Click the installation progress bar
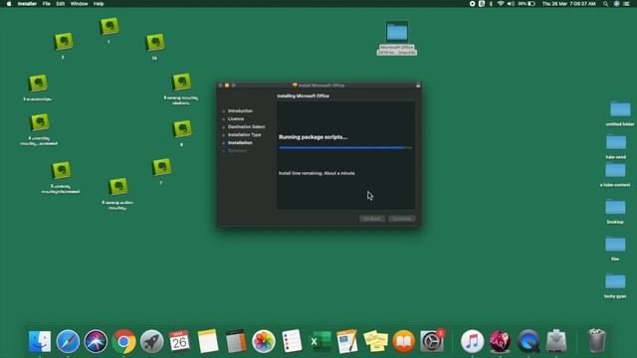The image size is (637, 358). (345, 148)
